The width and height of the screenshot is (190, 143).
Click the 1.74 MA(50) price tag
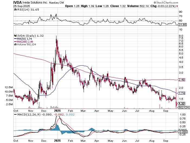point(181,93)
